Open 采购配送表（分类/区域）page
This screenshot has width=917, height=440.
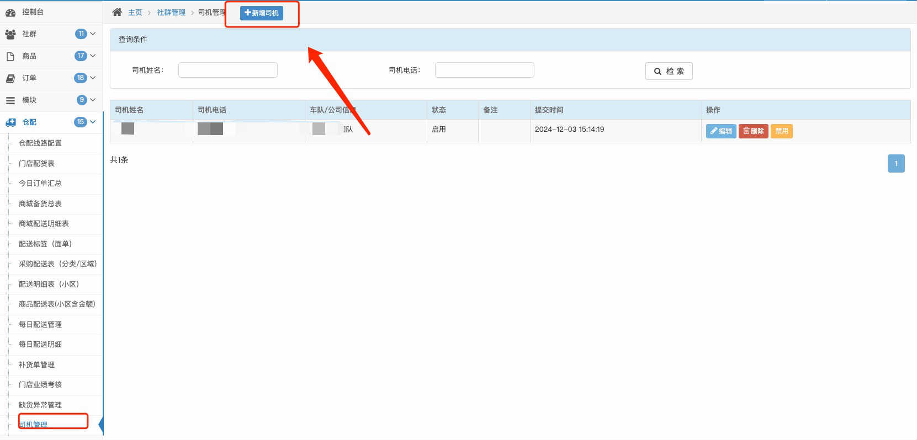click(58, 264)
